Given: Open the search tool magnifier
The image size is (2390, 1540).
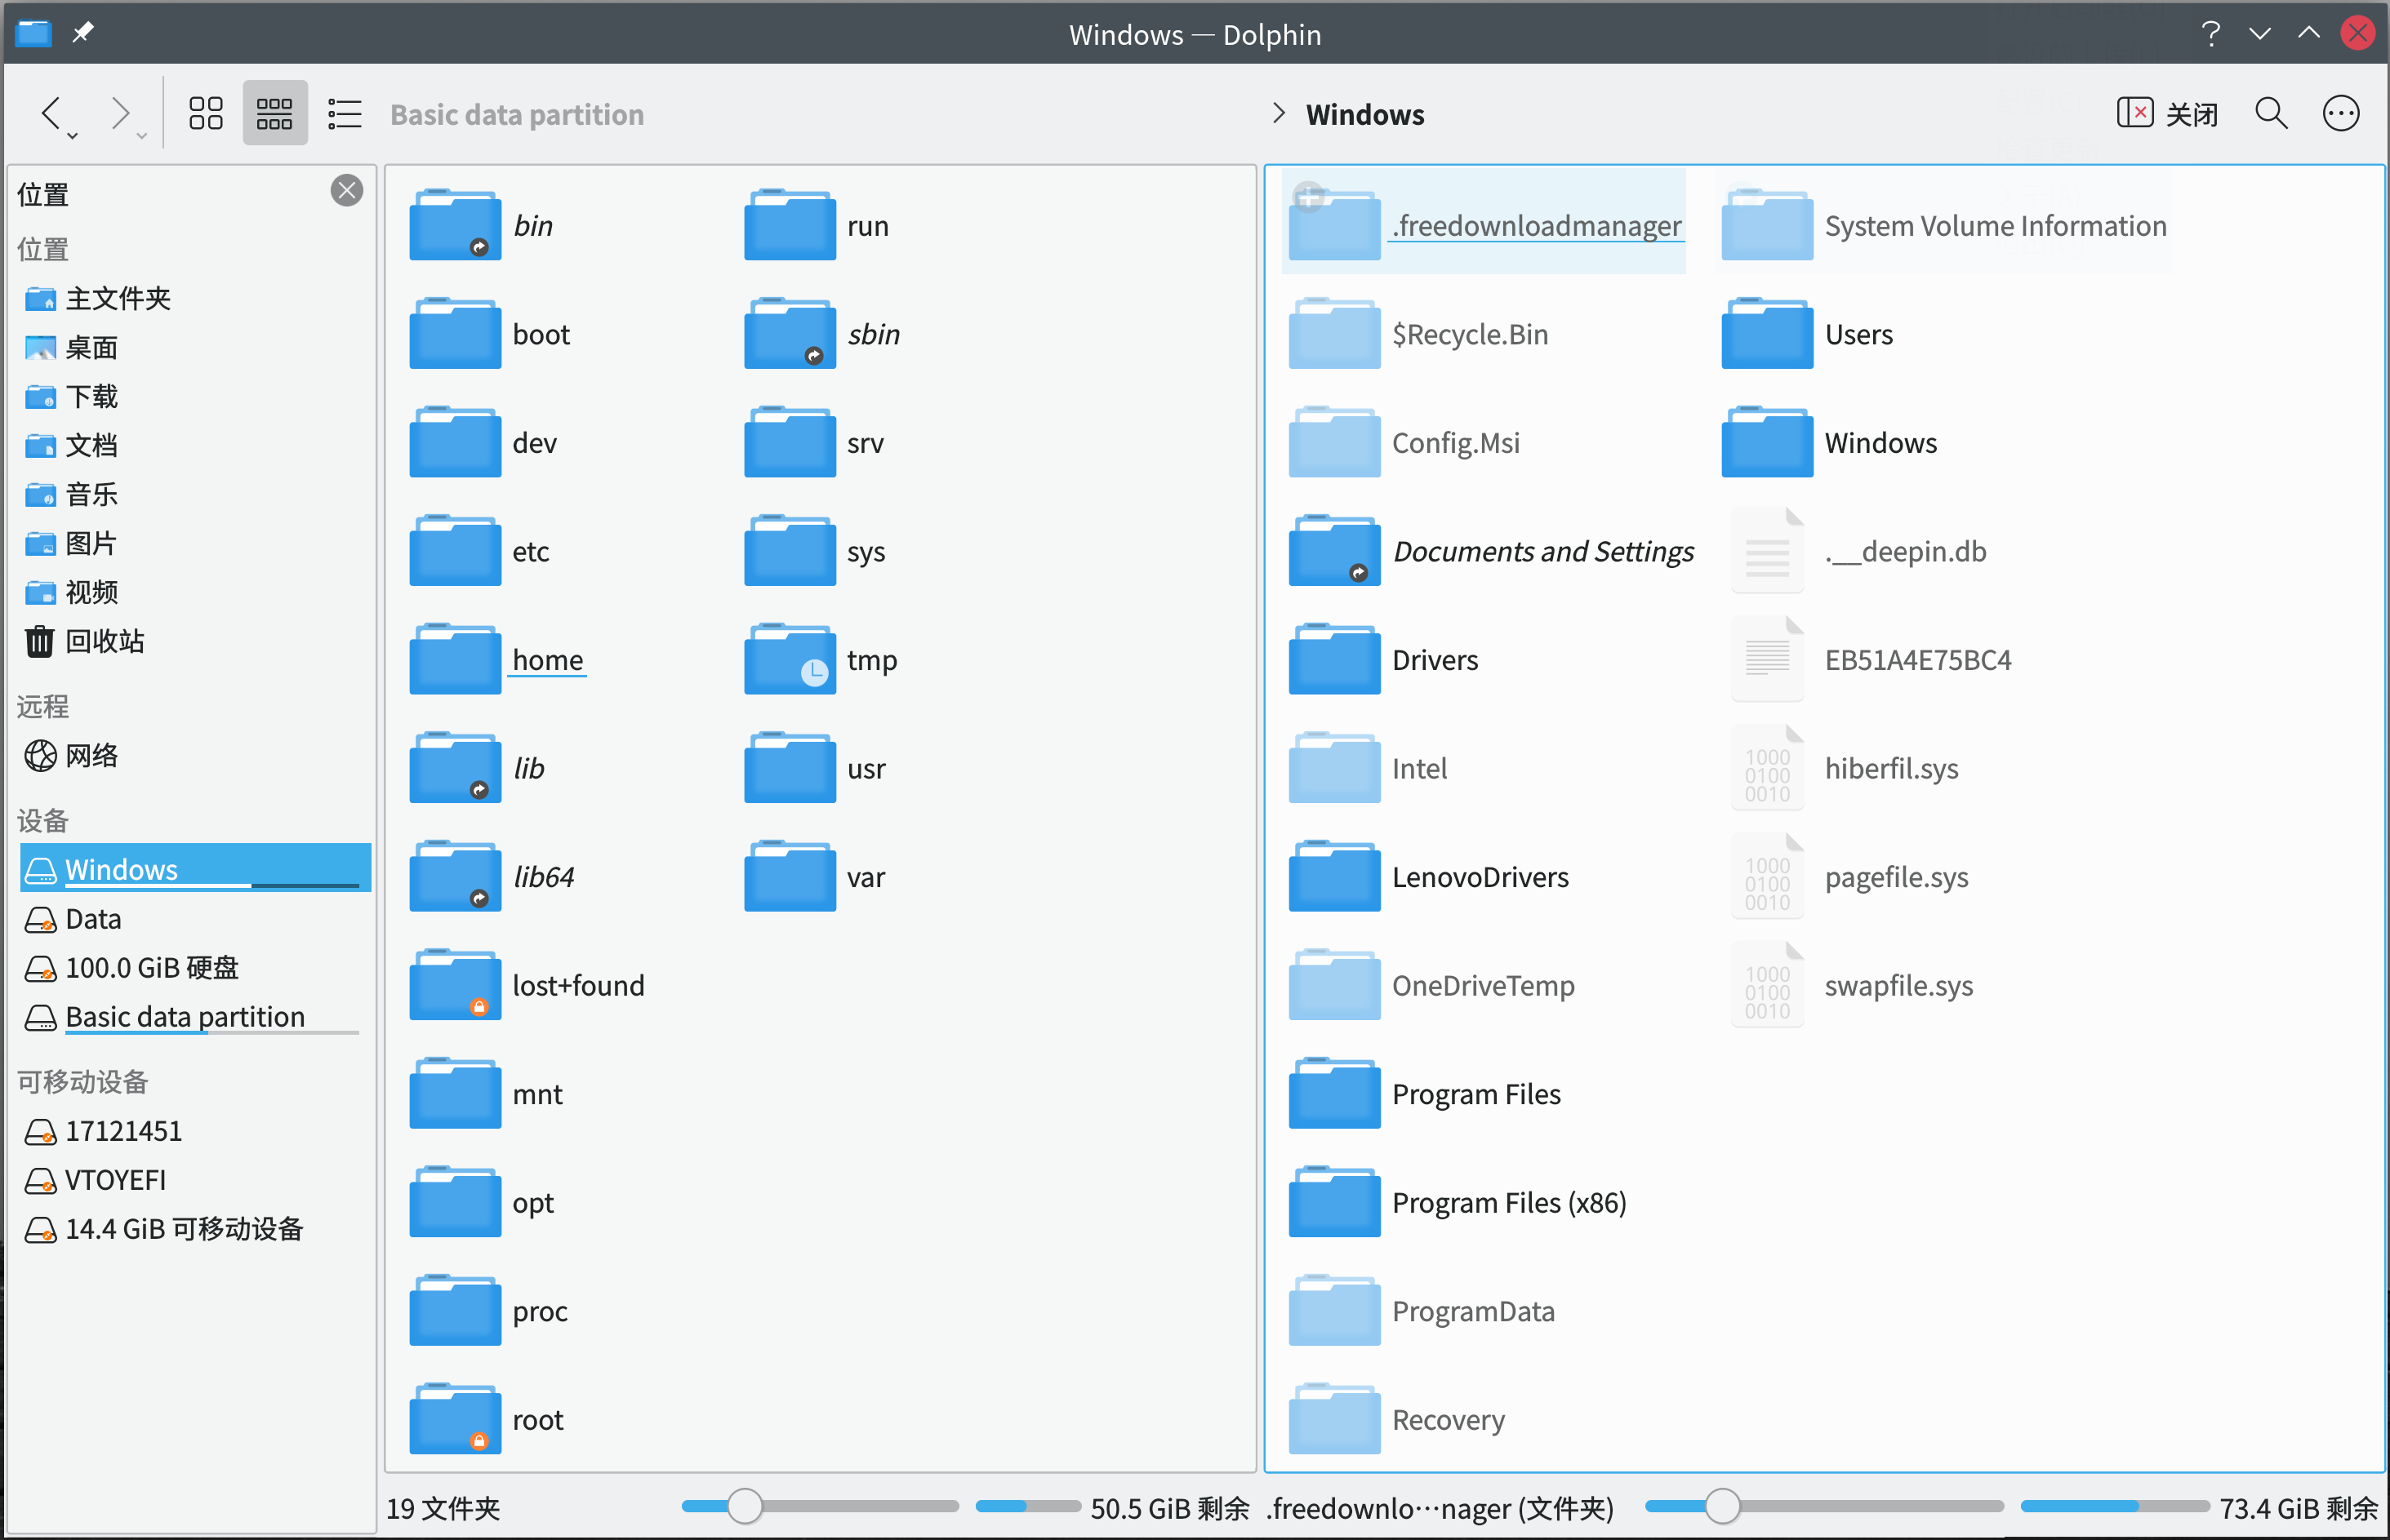Looking at the screenshot, I should (2270, 113).
